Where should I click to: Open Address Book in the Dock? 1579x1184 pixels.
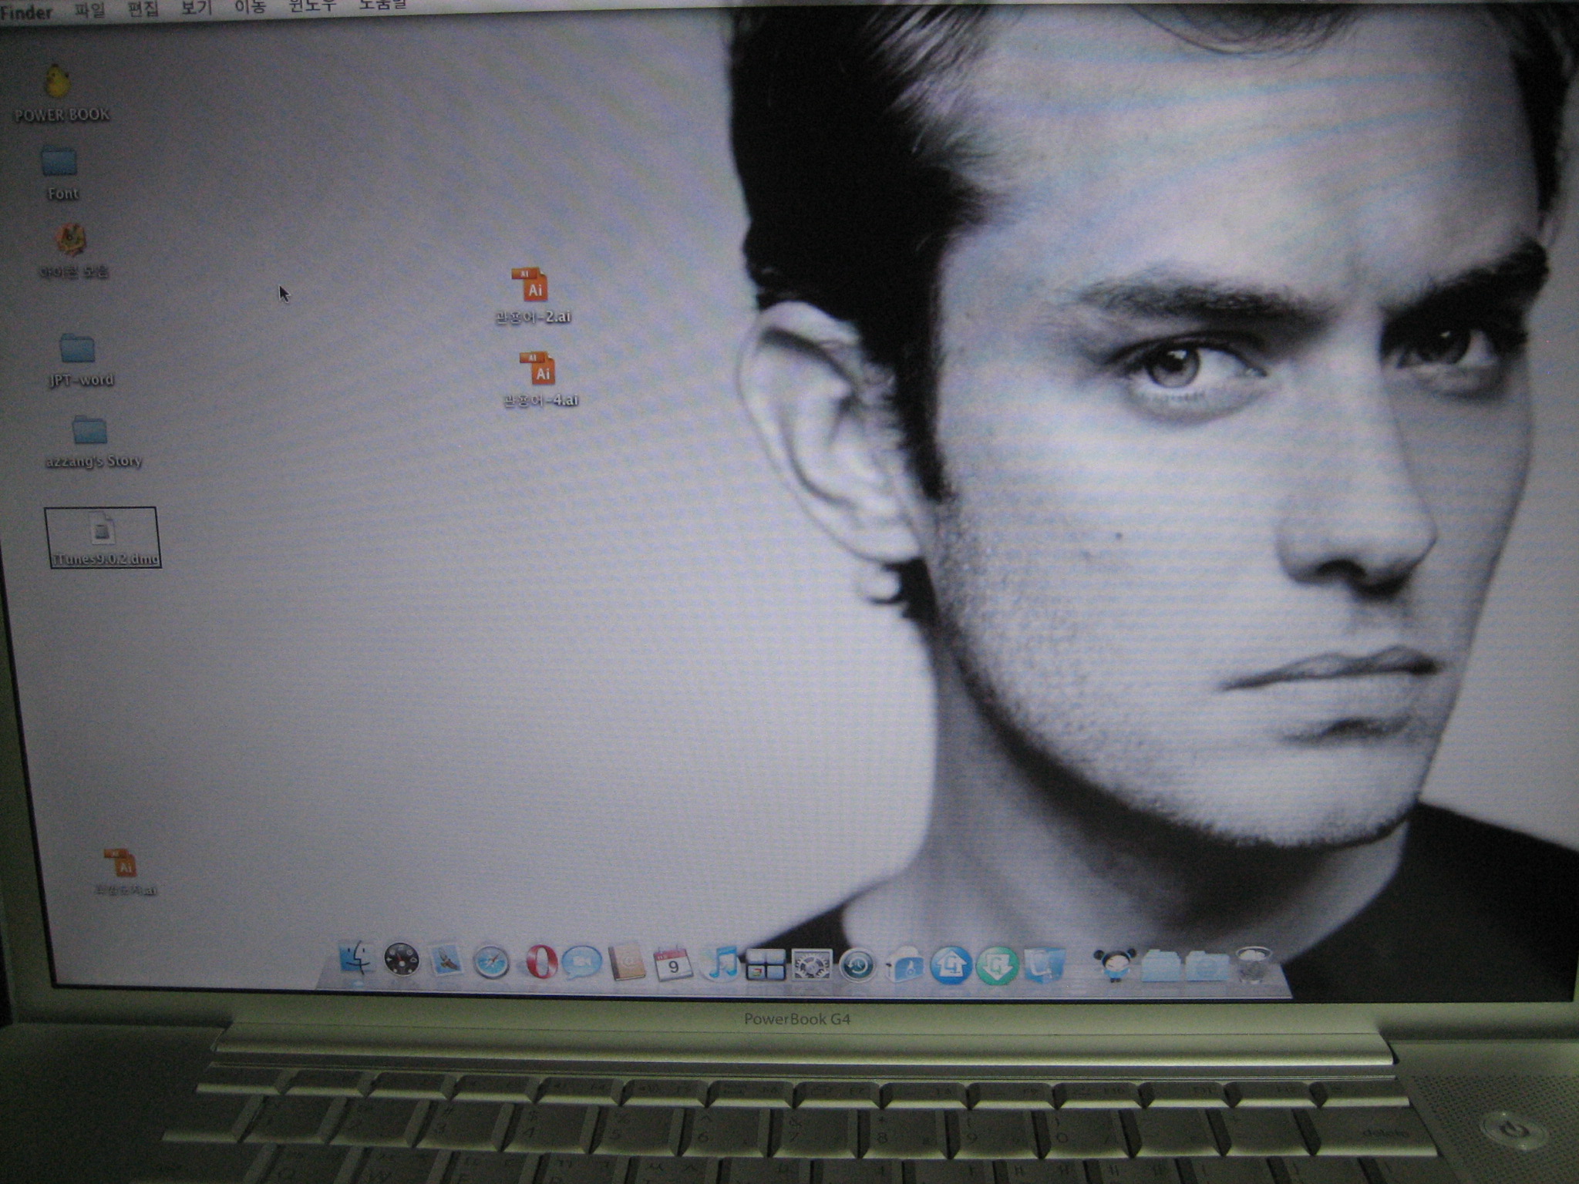click(x=626, y=963)
